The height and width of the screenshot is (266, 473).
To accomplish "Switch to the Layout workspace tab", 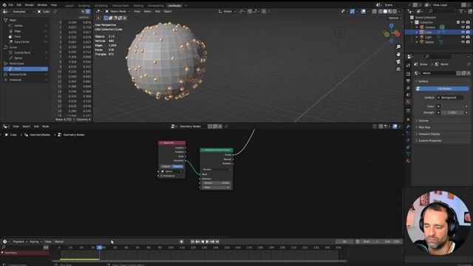I will 69,5.
